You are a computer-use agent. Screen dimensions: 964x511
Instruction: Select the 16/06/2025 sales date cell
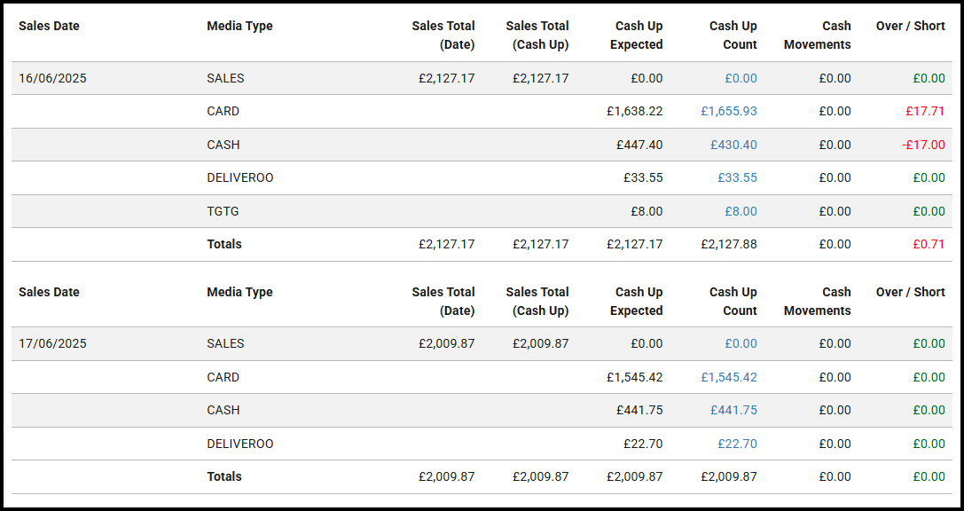(52, 78)
